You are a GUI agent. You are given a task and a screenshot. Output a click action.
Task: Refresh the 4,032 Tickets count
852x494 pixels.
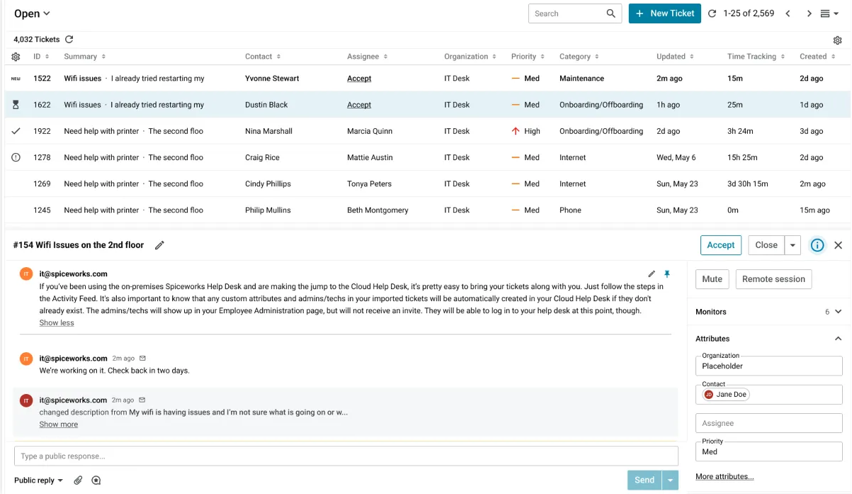[69, 40]
